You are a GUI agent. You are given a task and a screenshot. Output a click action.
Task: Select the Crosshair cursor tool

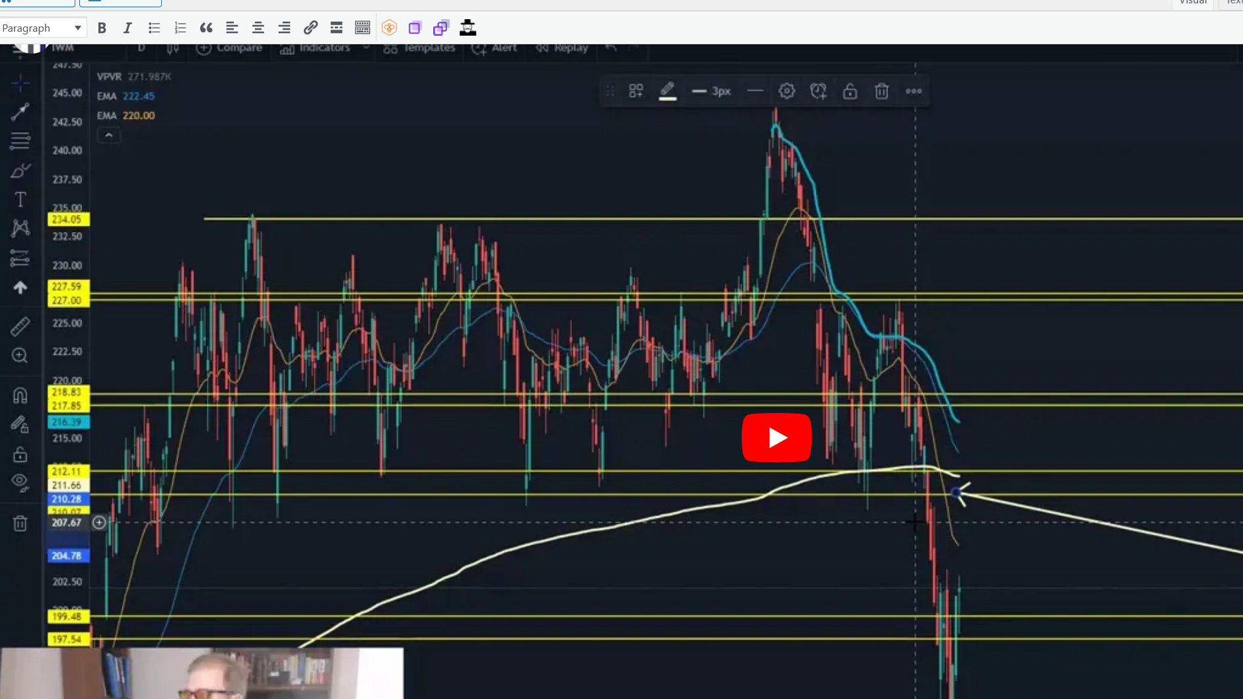(20, 83)
